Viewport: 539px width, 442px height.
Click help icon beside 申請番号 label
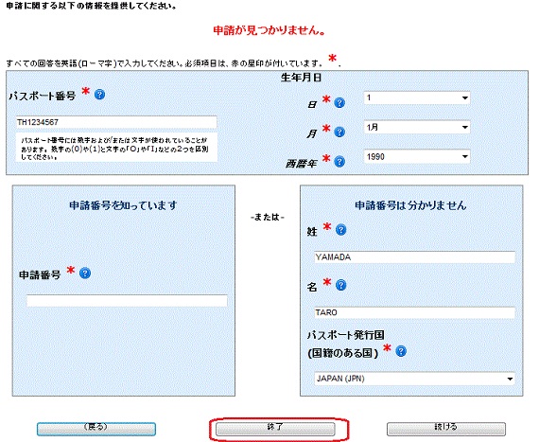click(x=85, y=274)
